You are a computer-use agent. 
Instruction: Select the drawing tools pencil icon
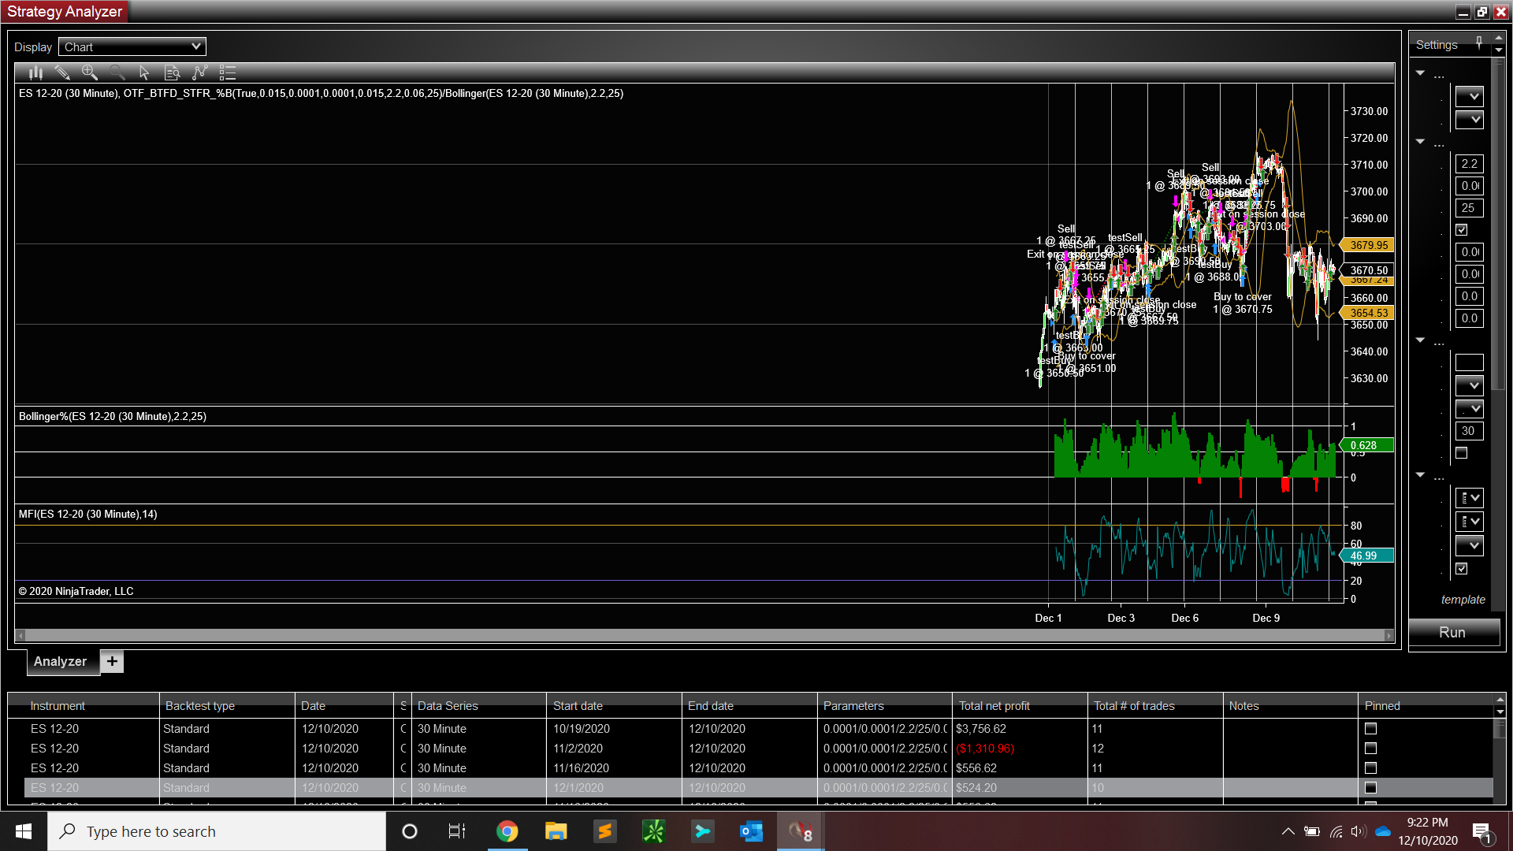62,72
